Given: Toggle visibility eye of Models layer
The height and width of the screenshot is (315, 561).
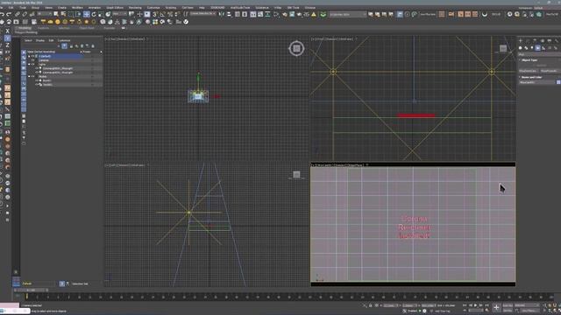Looking at the screenshot, I should click(x=32, y=76).
